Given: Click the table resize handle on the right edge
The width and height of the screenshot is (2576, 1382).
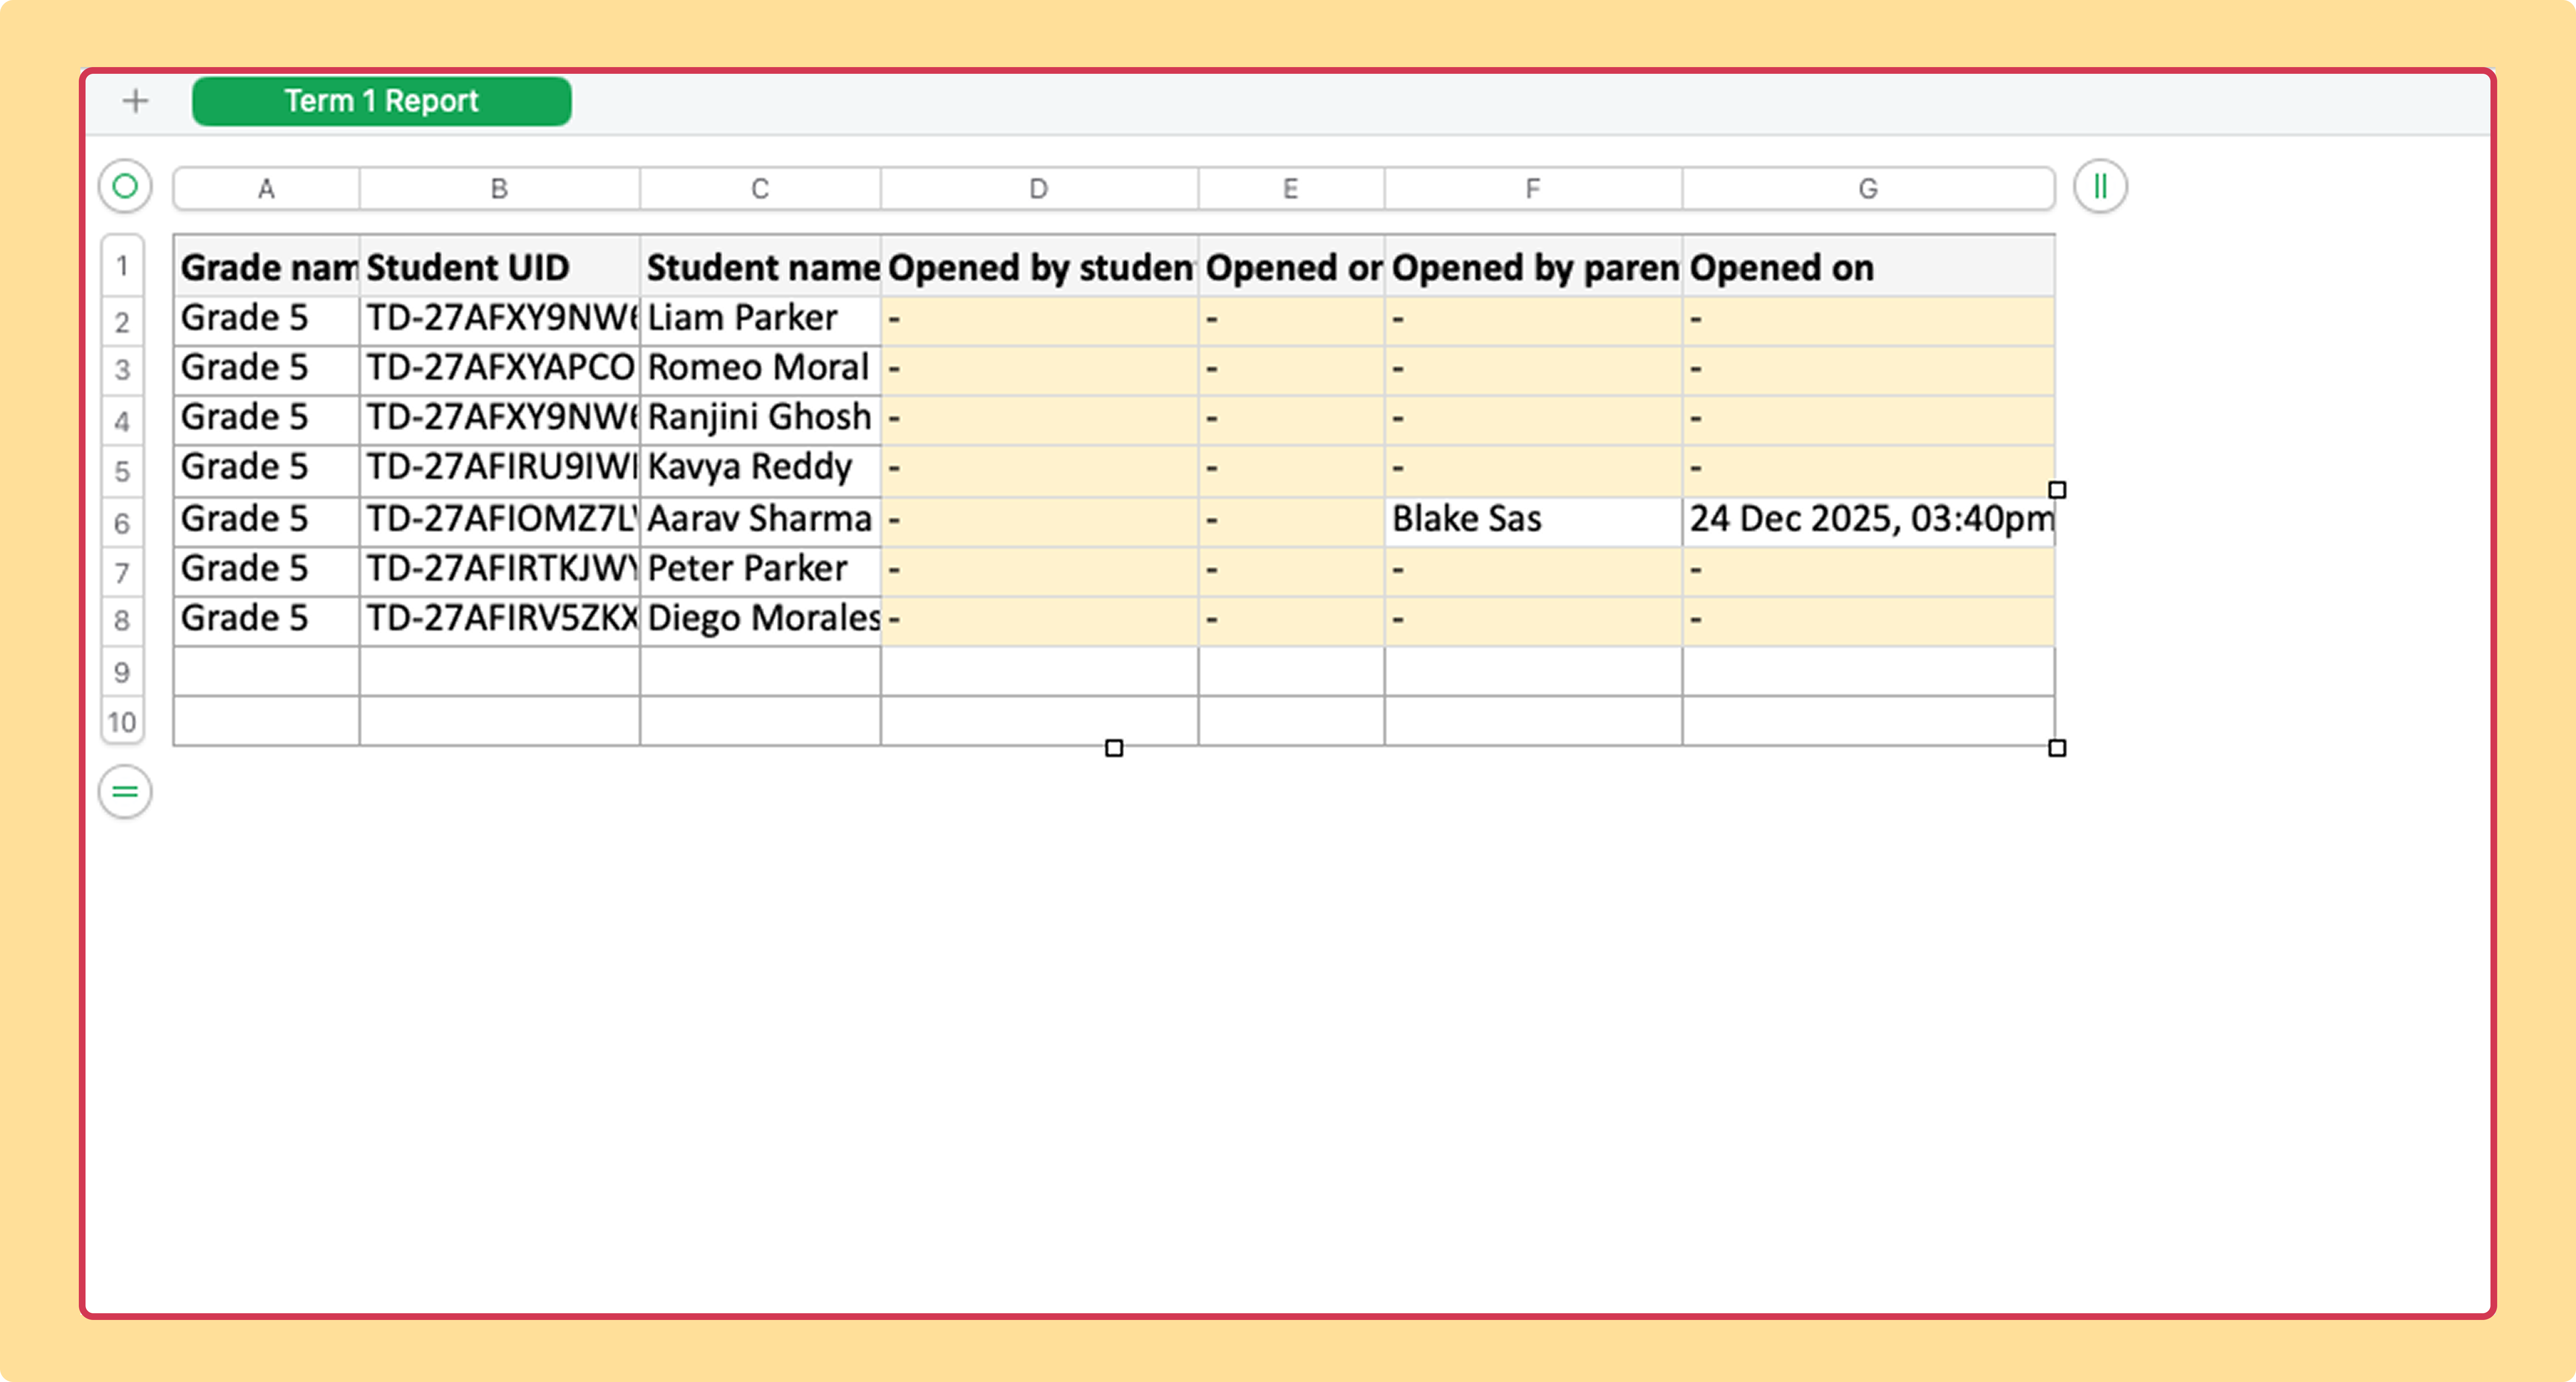Looking at the screenshot, I should point(2056,490).
